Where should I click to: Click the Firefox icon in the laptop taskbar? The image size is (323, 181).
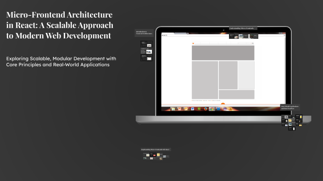point(206,109)
